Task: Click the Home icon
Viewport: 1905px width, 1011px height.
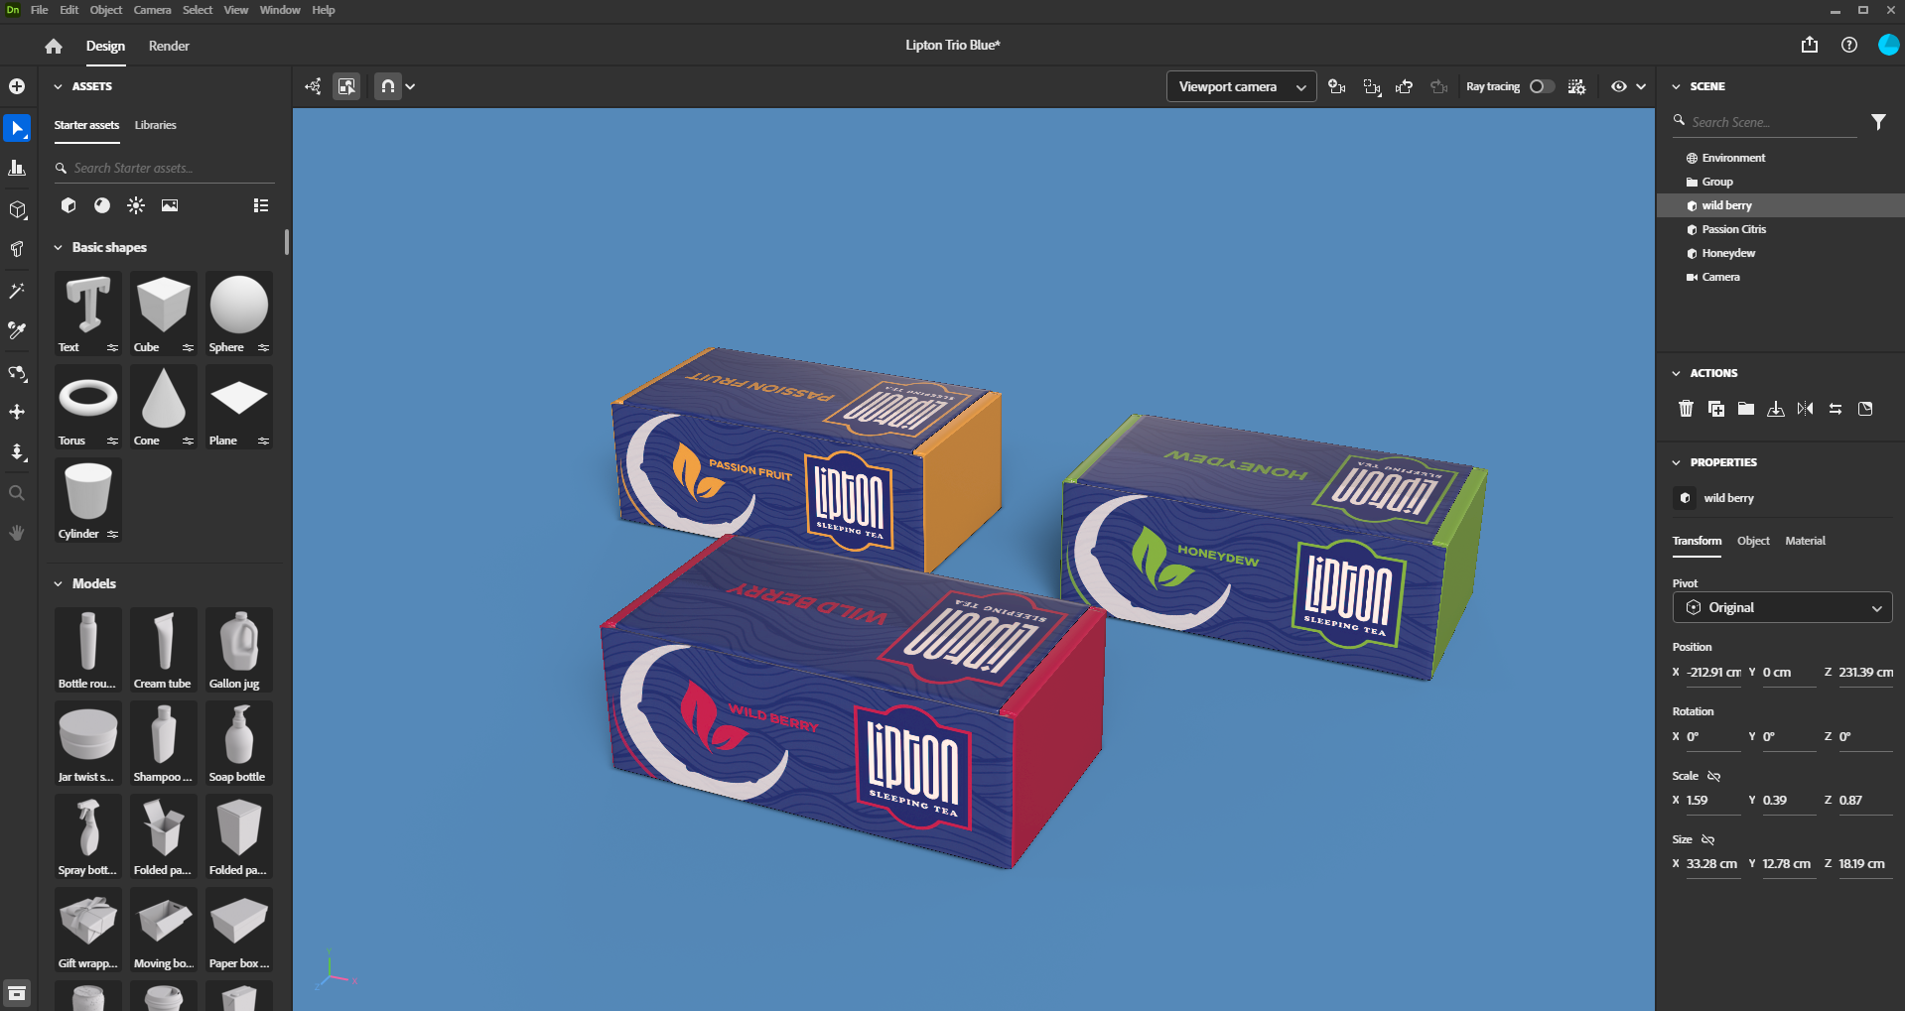Action: click(x=54, y=46)
